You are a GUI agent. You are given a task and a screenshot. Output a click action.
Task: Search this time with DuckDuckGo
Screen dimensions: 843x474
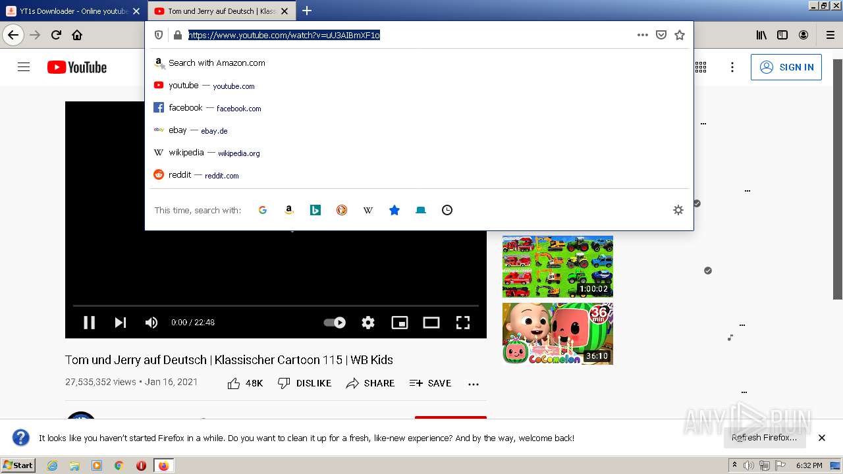[x=342, y=210]
